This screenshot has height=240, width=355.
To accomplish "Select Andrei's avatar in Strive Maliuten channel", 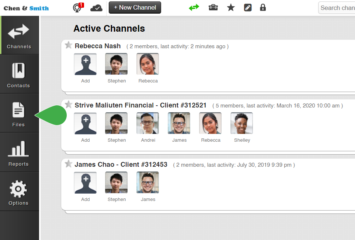I will 147,123.
